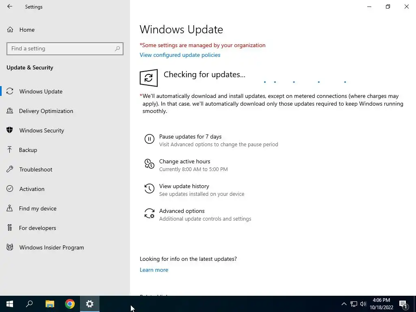Click the Delivery Optimization icon
This screenshot has height=312, width=416.
(10, 110)
